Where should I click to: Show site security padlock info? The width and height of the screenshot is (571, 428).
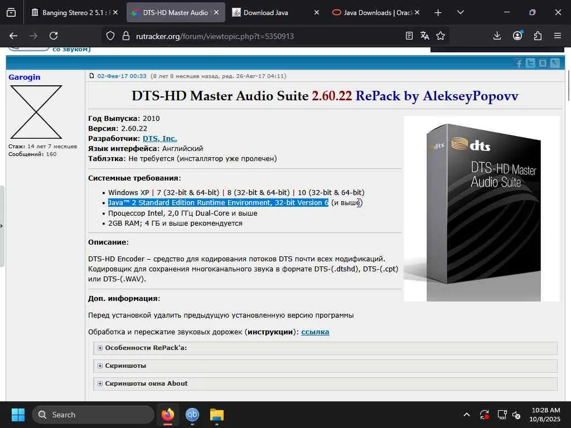(x=126, y=36)
